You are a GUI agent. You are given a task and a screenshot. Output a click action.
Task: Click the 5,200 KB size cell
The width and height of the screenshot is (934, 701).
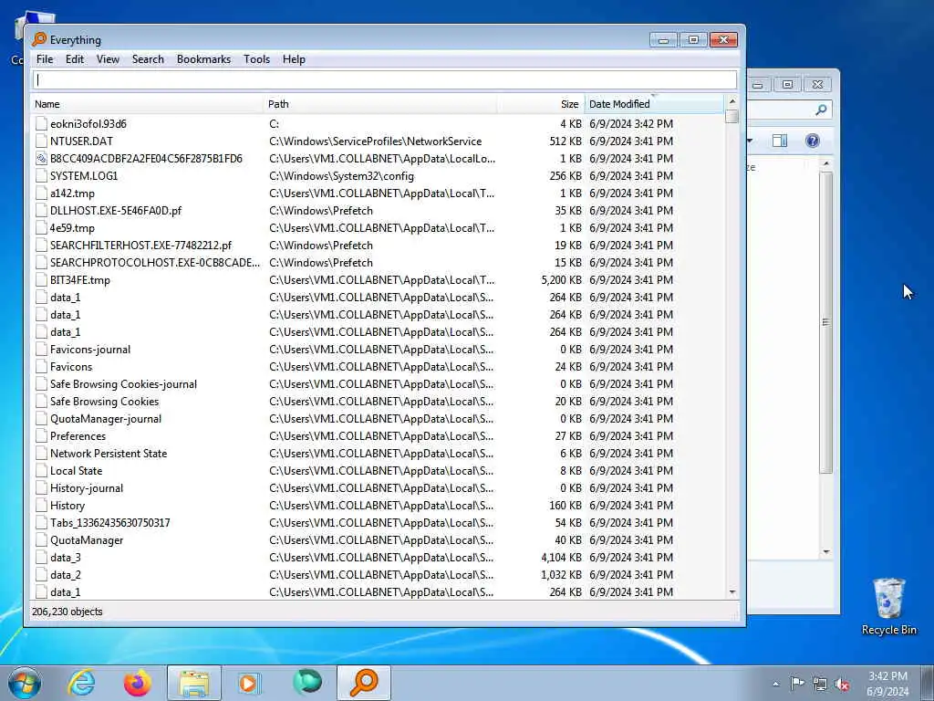(561, 279)
